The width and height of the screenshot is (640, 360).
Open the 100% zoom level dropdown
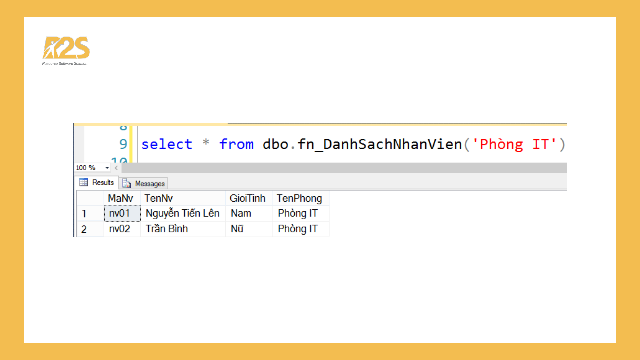107,168
